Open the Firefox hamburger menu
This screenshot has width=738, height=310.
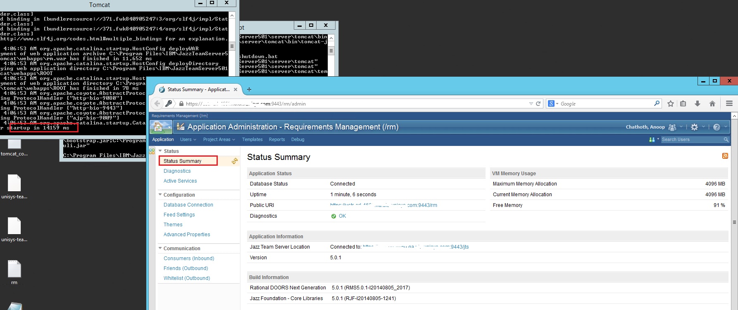(x=729, y=104)
